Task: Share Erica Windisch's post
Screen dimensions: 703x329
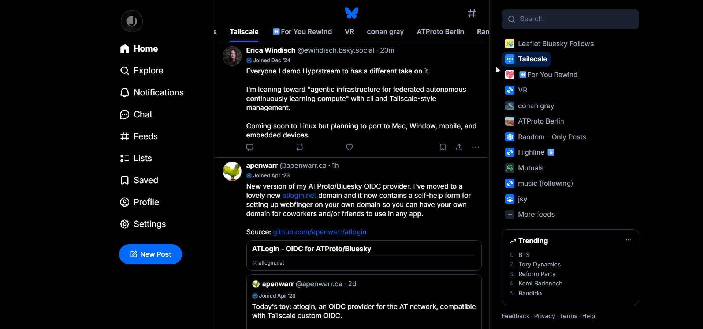Action: 459,147
